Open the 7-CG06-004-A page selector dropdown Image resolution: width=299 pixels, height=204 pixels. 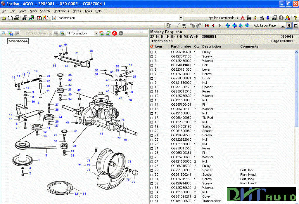(50, 33)
